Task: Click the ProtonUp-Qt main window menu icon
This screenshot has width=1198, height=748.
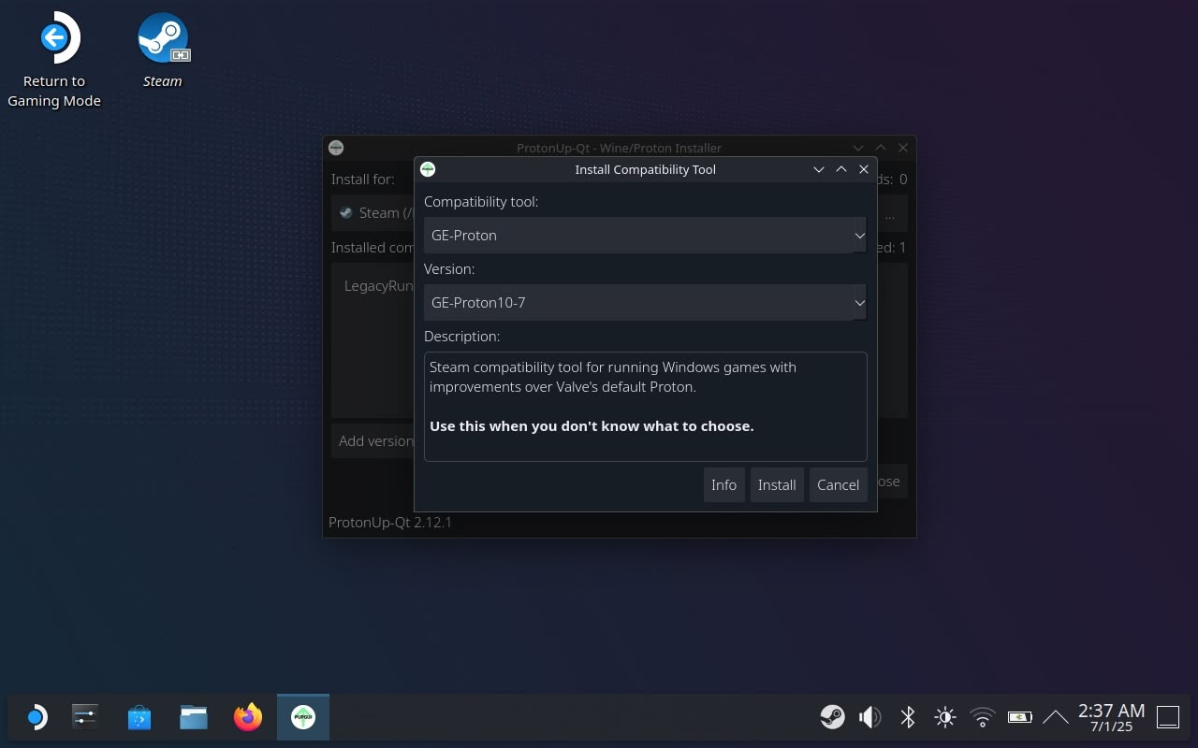Action: [336, 148]
